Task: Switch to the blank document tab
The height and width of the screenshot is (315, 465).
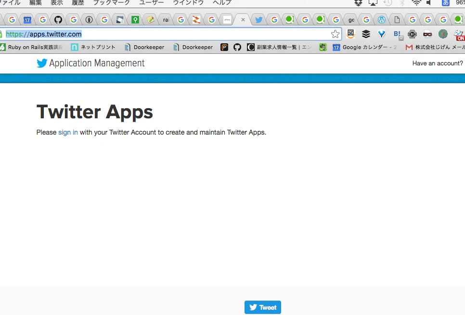Action: [x=397, y=20]
